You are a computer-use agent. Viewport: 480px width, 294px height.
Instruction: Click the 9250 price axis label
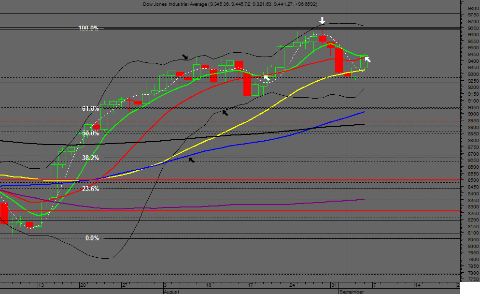(x=474, y=81)
